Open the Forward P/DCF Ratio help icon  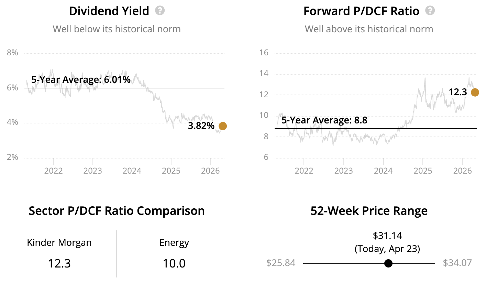(x=430, y=11)
